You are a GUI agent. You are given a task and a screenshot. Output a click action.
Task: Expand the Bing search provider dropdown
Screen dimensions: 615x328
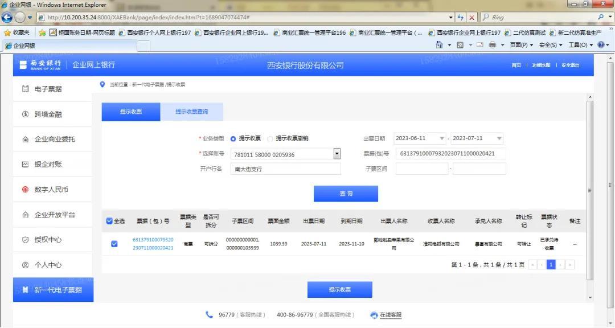point(610,17)
